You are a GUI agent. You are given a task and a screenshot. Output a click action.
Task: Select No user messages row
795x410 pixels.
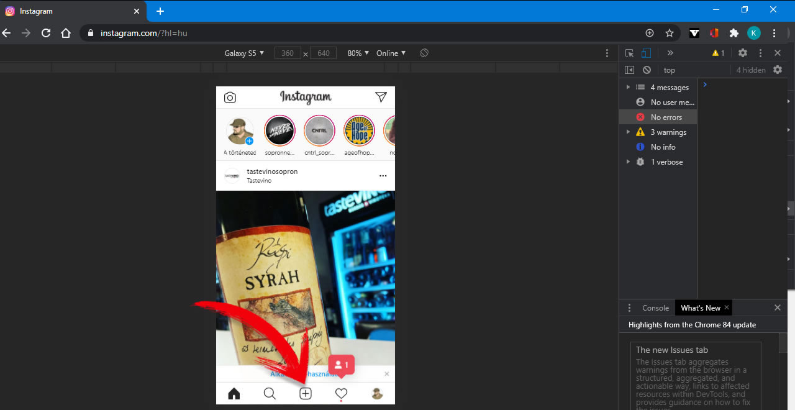pos(658,102)
